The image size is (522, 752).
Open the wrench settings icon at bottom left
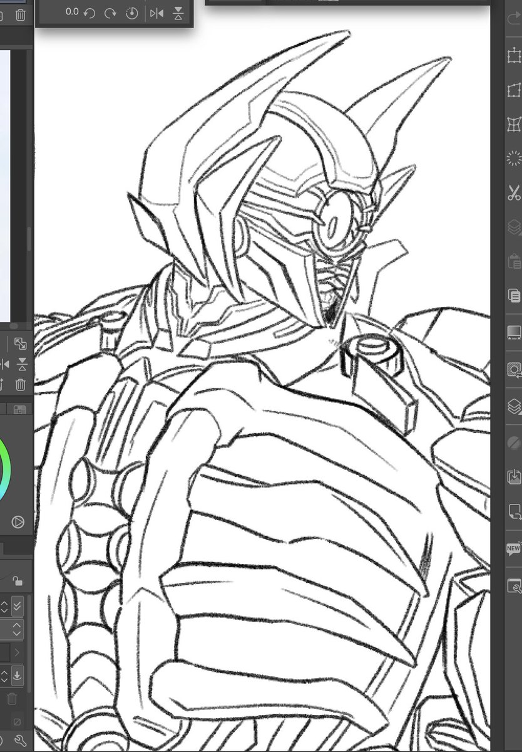coord(20,741)
